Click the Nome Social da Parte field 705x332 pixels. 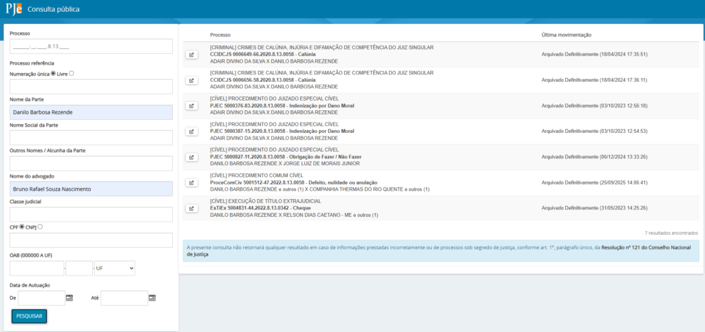[92, 138]
